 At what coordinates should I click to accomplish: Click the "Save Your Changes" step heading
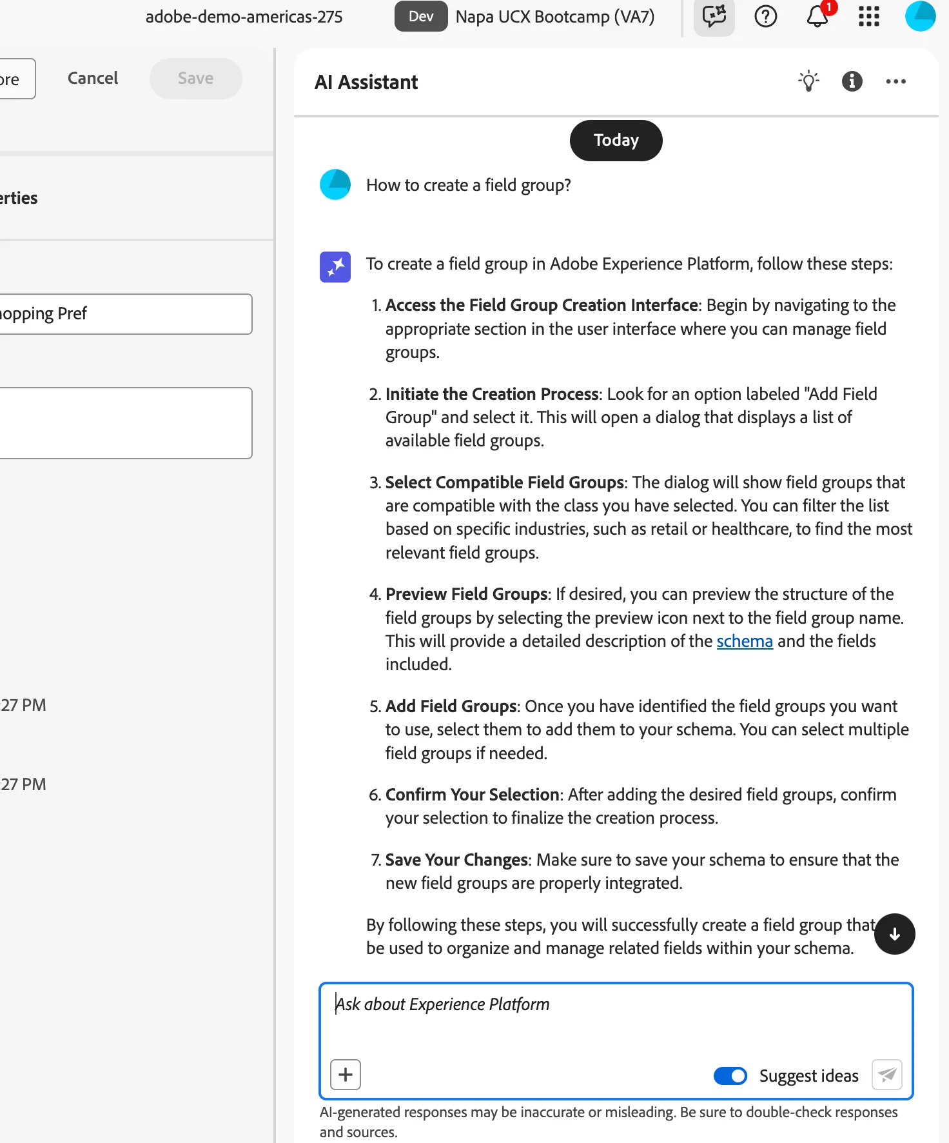[x=456, y=860]
